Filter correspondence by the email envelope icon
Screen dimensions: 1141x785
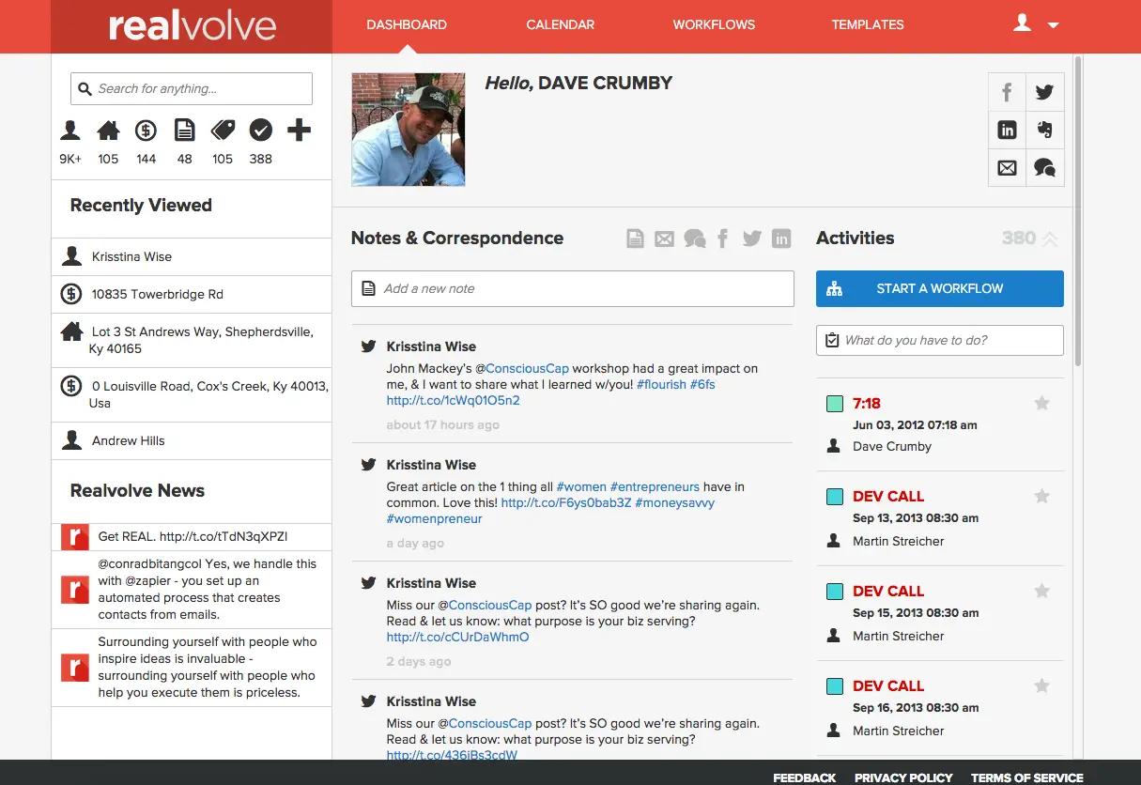[664, 238]
